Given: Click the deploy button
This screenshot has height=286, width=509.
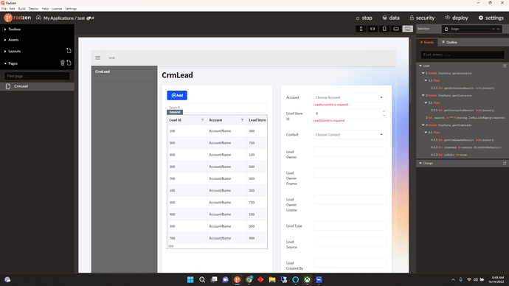Looking at the screenshot, I should click(x=457, y=18).
